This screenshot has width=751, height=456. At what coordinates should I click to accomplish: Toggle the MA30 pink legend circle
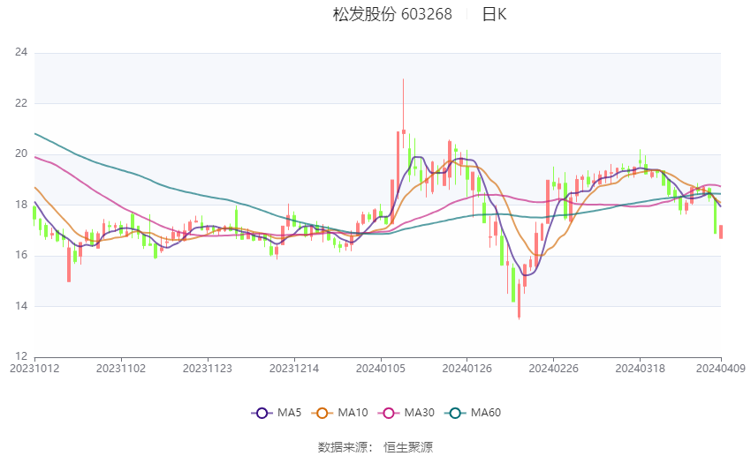click(x=389, y=413)
